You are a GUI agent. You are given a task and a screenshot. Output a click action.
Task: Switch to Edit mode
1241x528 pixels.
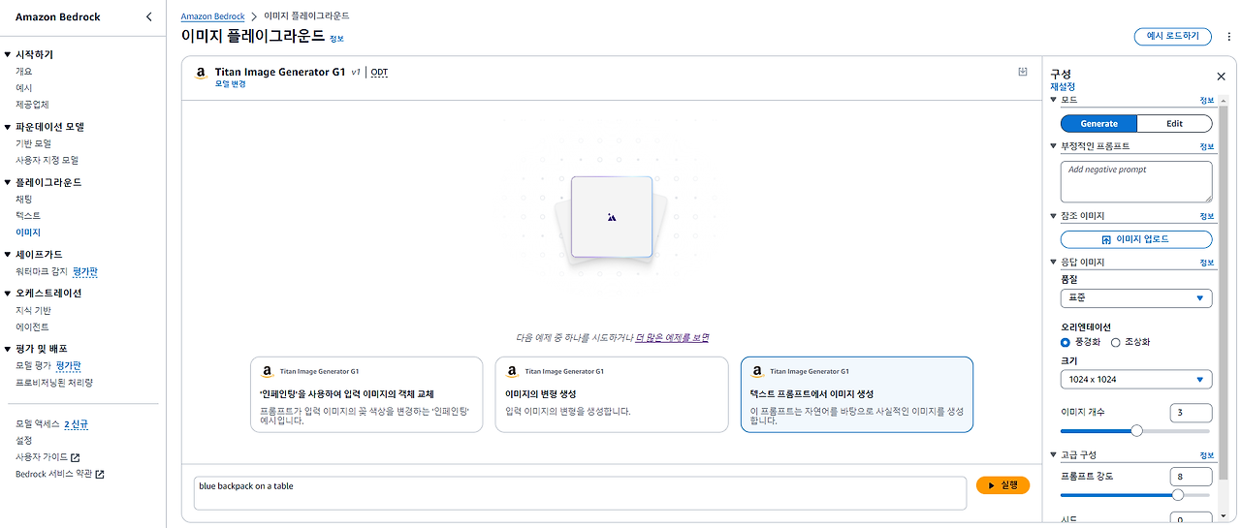1174,124
